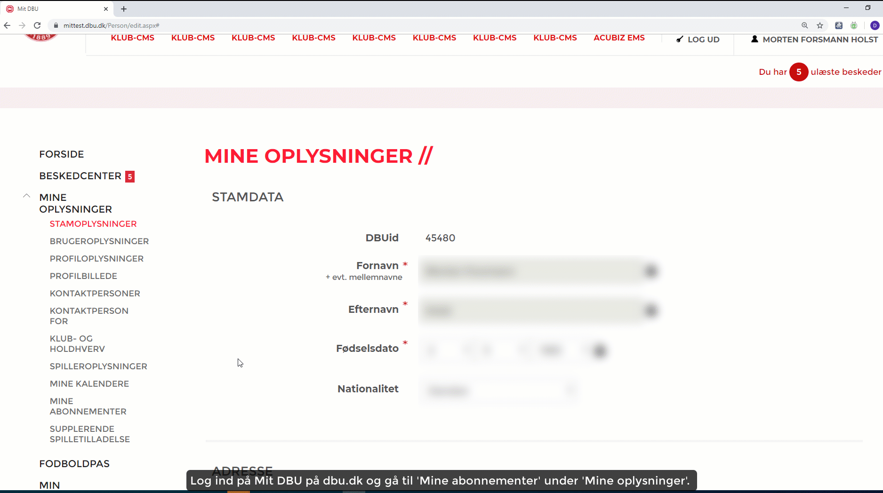Collapse the Mine Oplysninger menu chevron
Screen dimensions: 883x493
tap(27, 196)
